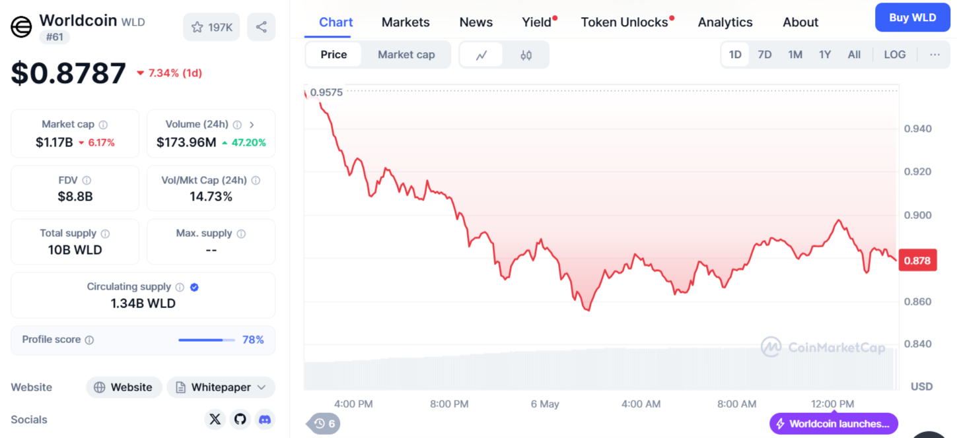Open the Discord social link
957x438 pixels.
pos(265,419)
